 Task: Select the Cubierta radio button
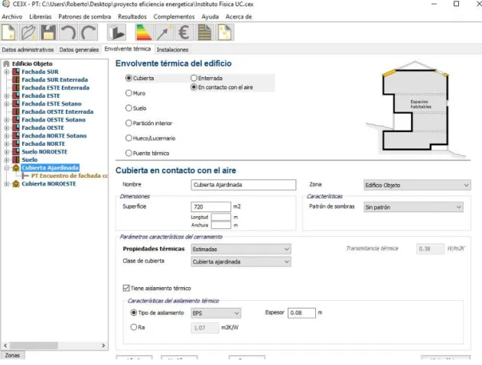[x=129, y=78]
